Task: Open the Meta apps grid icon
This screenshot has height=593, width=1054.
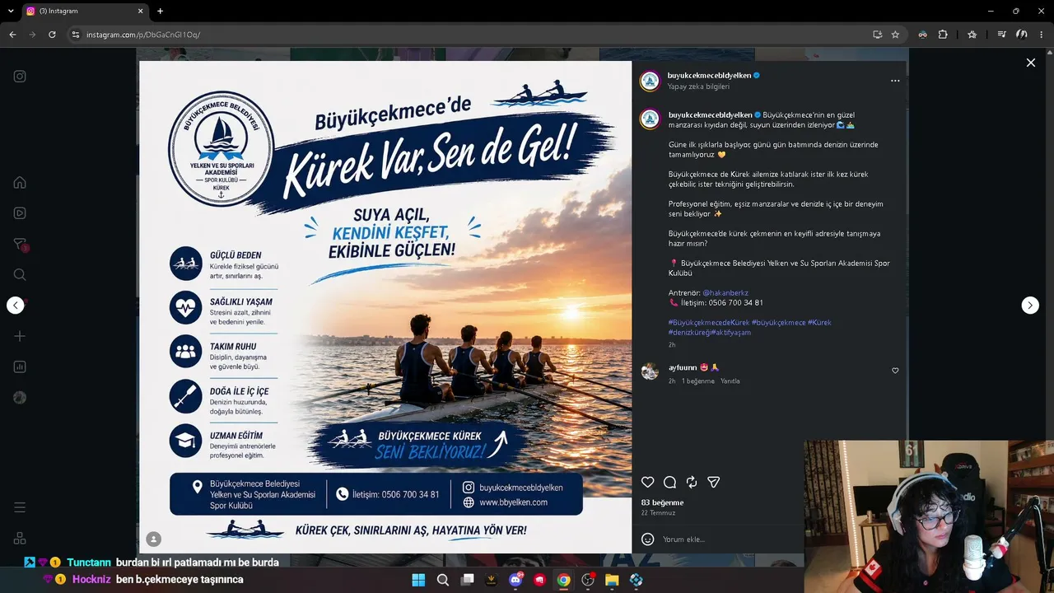Action: click(20, 538)
